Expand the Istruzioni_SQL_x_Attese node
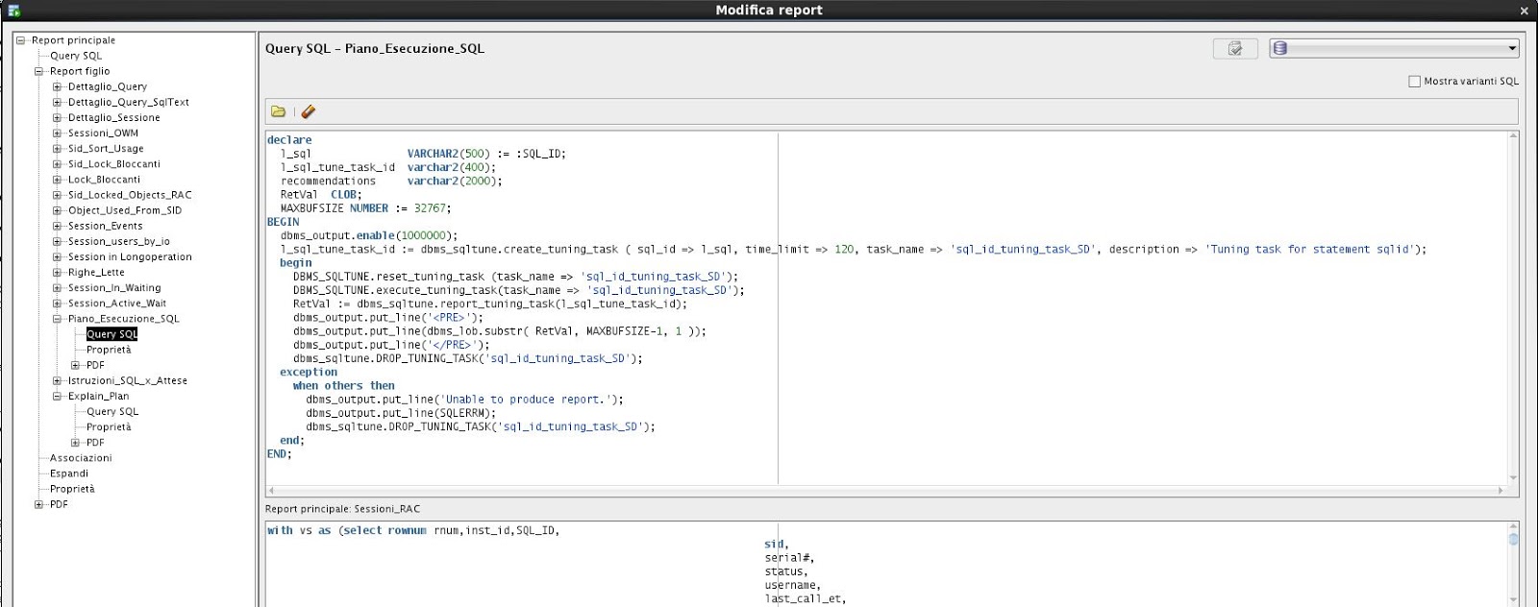 click(x=57, y=380)
